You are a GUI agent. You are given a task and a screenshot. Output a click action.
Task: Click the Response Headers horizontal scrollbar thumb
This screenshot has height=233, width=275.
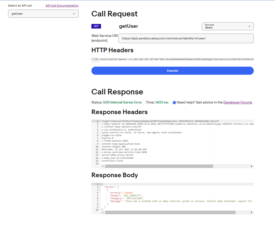tap(159, 166)
